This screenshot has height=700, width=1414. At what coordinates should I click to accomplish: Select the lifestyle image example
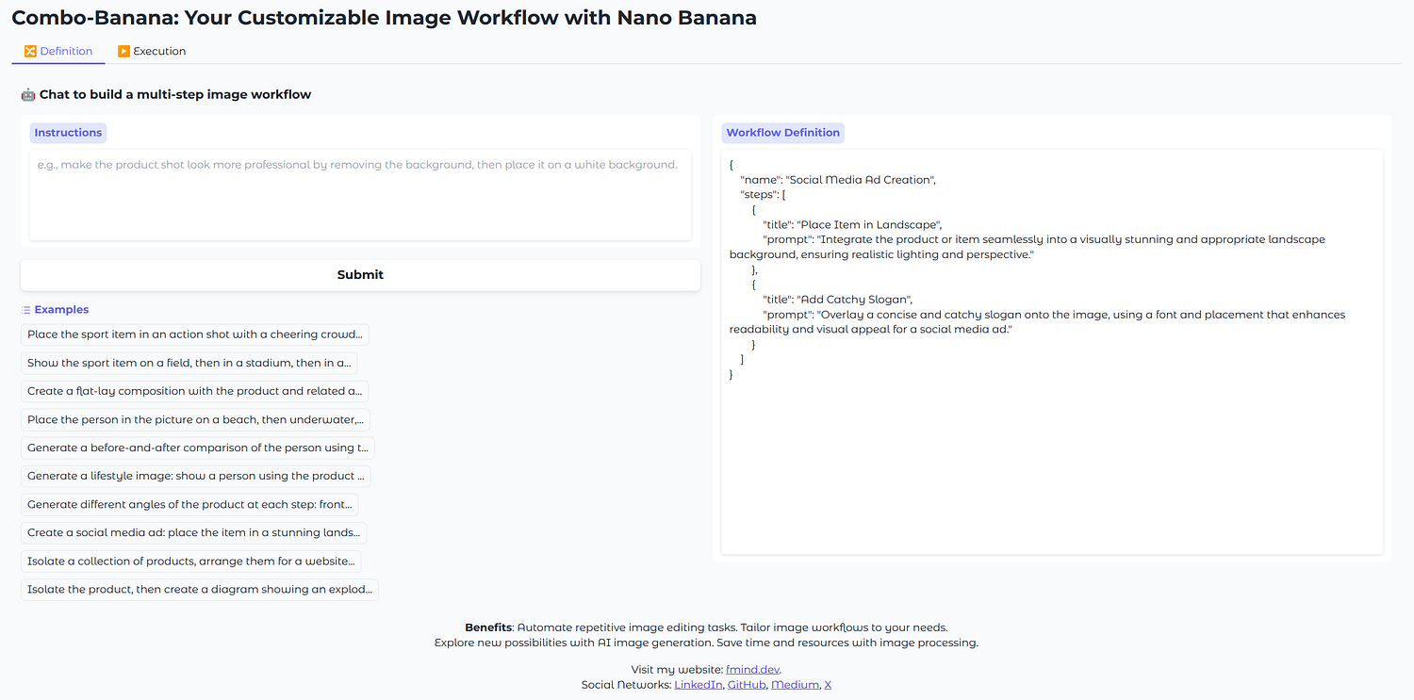point(195,476)
